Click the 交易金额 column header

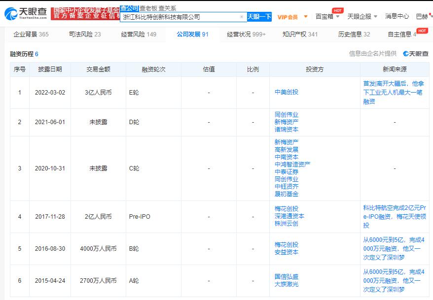point(98,69)
